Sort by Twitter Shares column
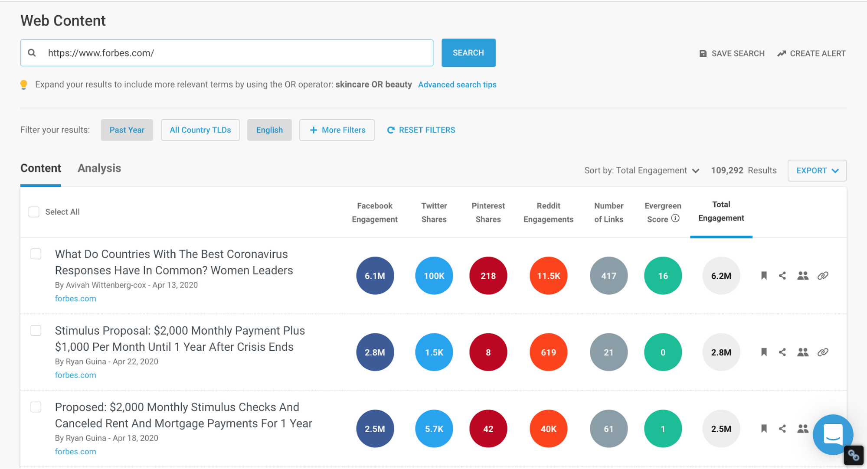 [x=434, y=212]
